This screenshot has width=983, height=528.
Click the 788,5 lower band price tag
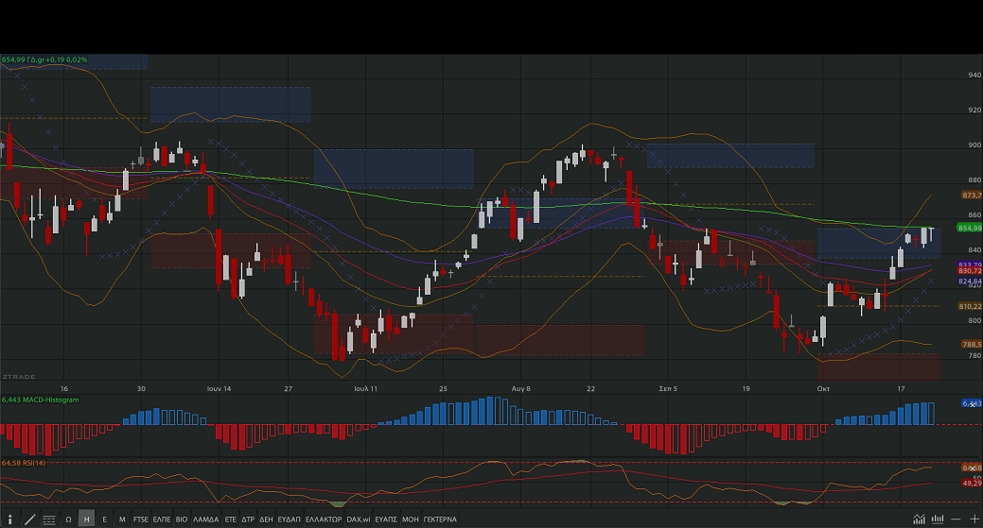[x=972, y=344]
